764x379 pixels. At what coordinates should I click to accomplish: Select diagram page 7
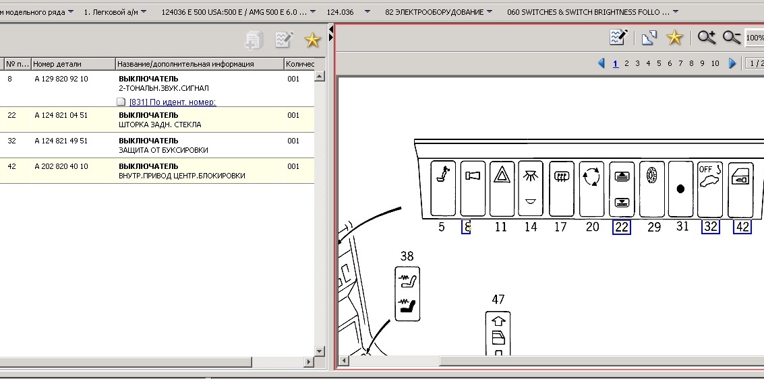tap(680, 63)
